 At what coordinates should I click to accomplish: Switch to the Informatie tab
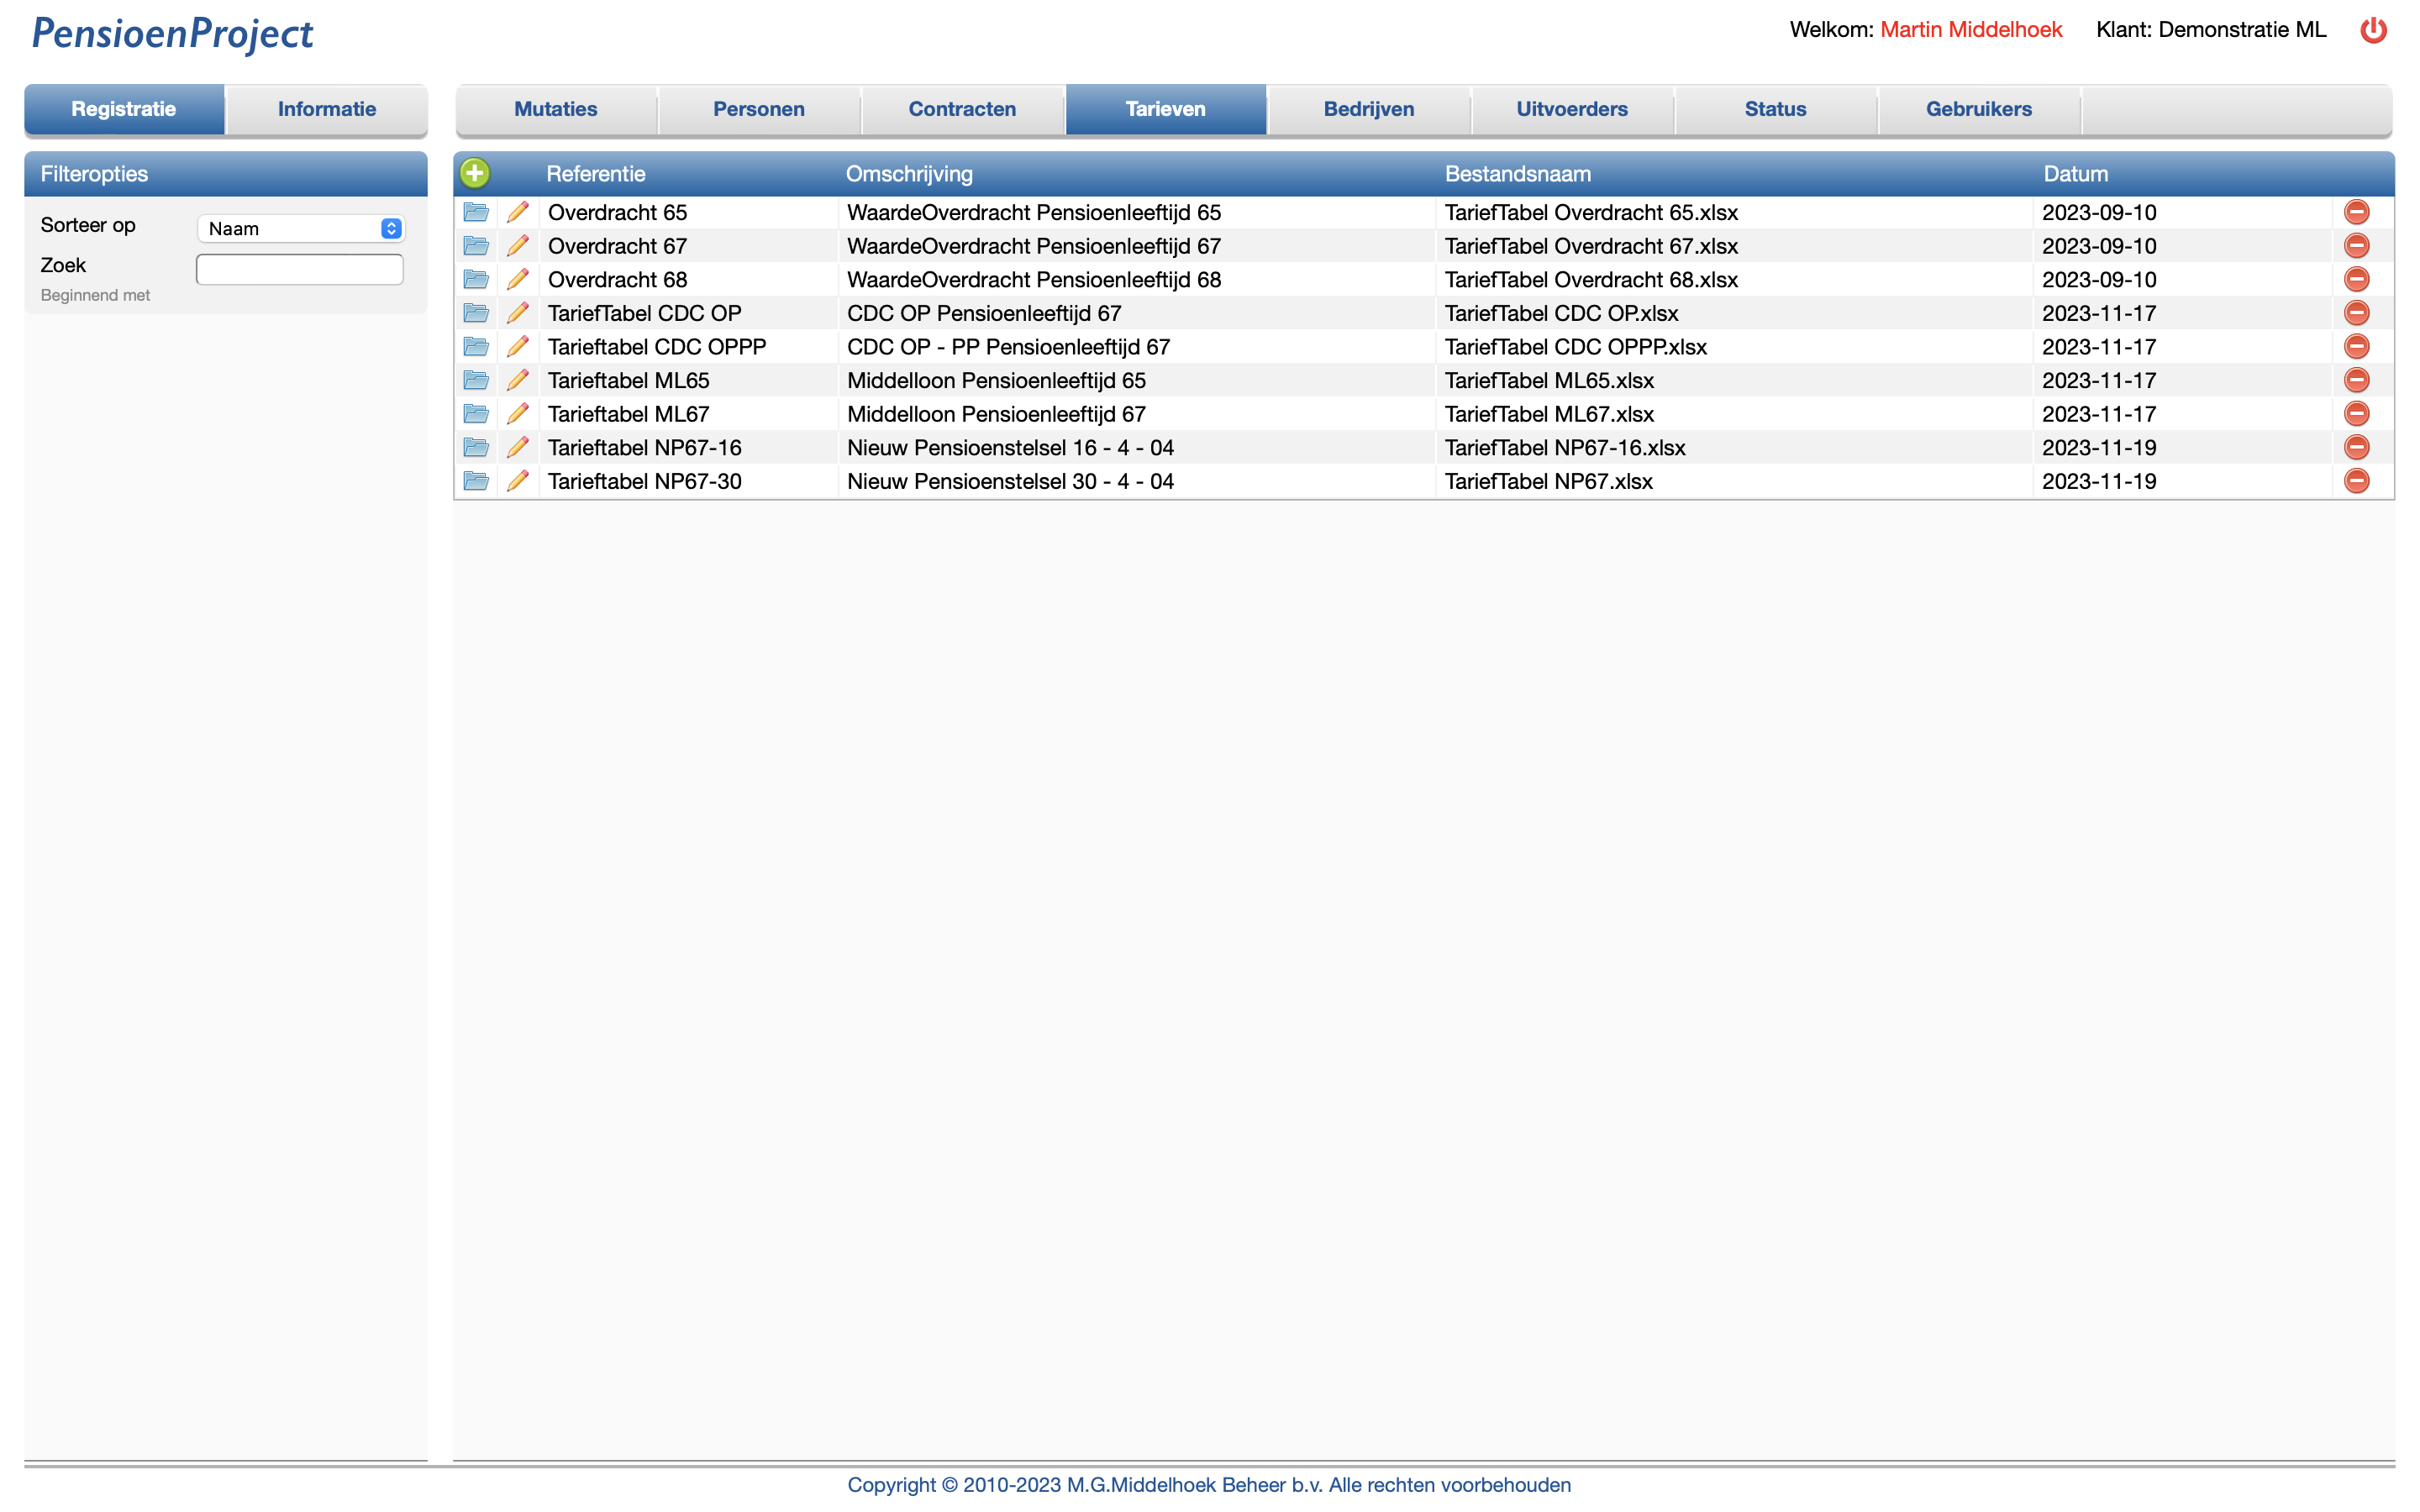(x=326, y=109)
